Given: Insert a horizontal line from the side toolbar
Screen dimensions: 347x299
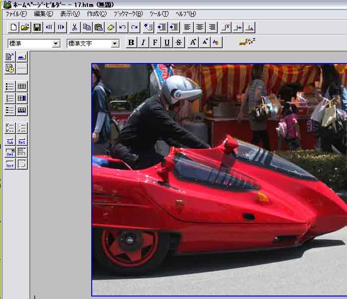Looking at the screenshot, I should click(22, 68).
